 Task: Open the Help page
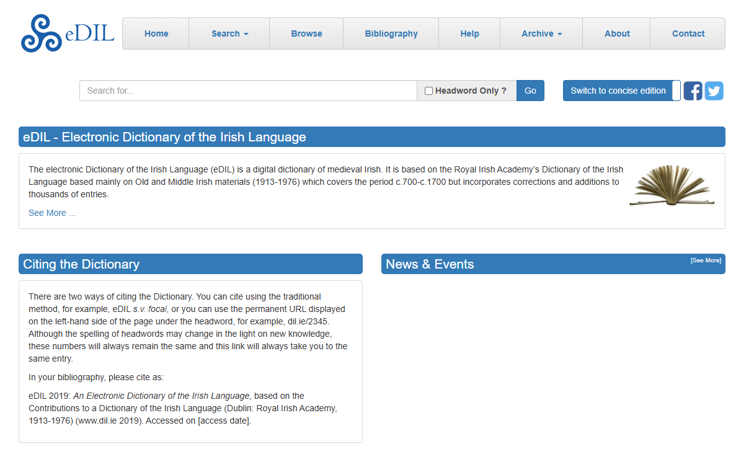pos(469,33)
